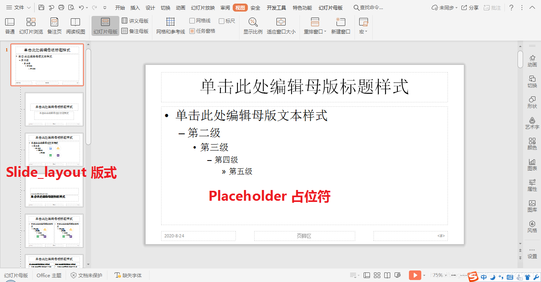Image resolution: width=541 pixels, height=282 pixels.
Task: Switch to the 审阅 ribbon tab
Action: point(225,7)
